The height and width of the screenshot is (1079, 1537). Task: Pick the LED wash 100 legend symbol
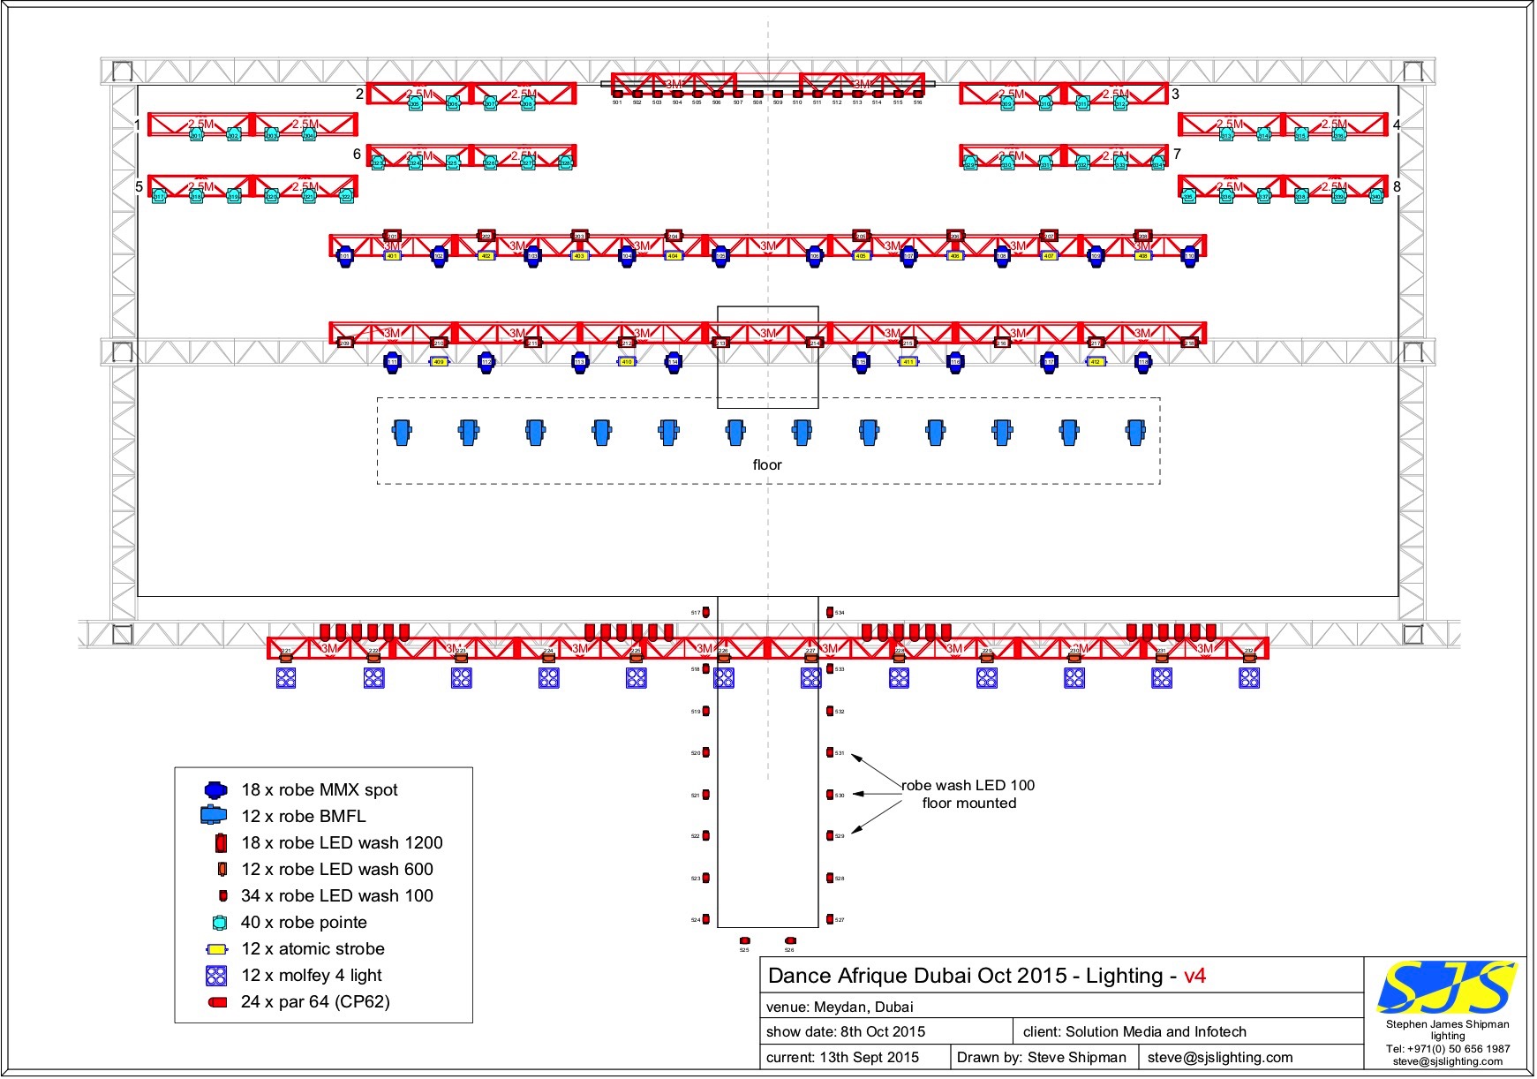pyautogui.click(x=222, y=895)
